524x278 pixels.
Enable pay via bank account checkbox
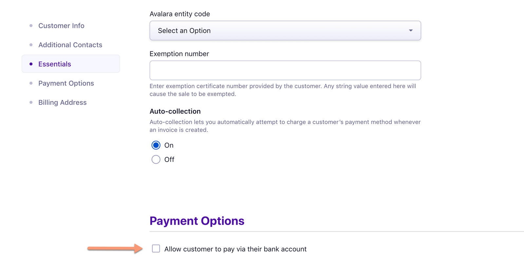156,249
